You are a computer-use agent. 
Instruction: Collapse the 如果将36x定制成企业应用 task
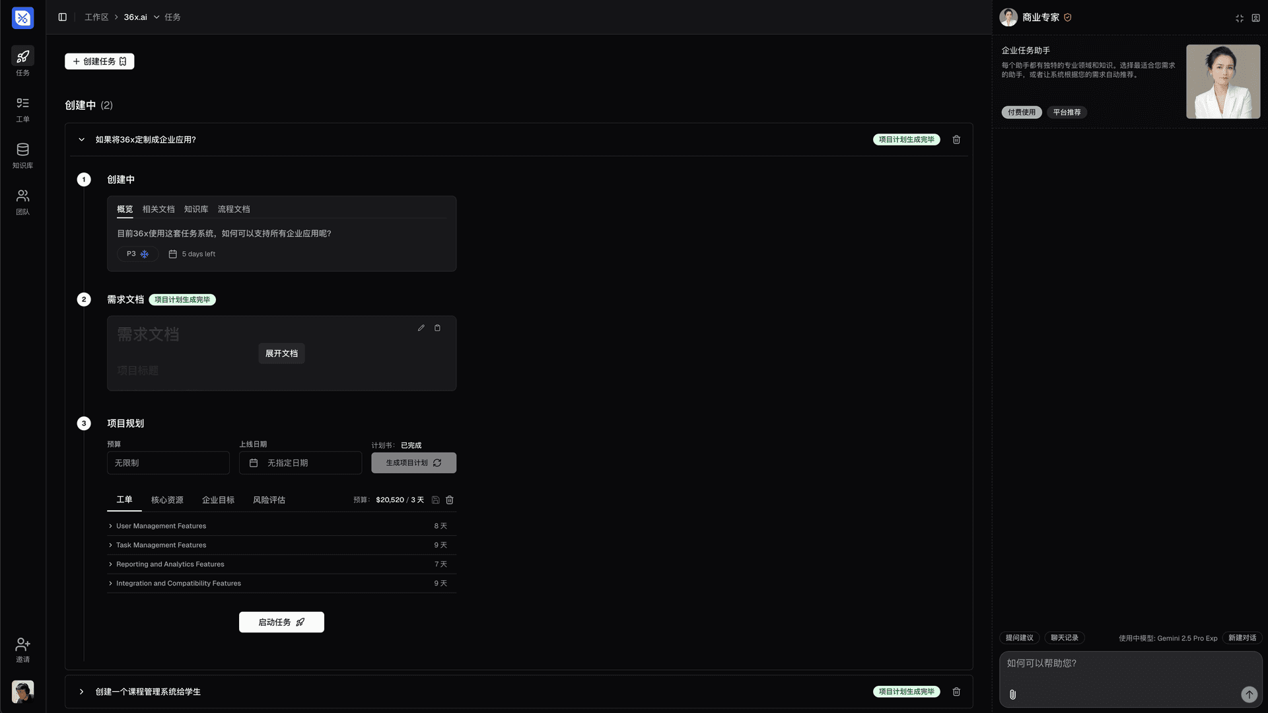point(81,139)
